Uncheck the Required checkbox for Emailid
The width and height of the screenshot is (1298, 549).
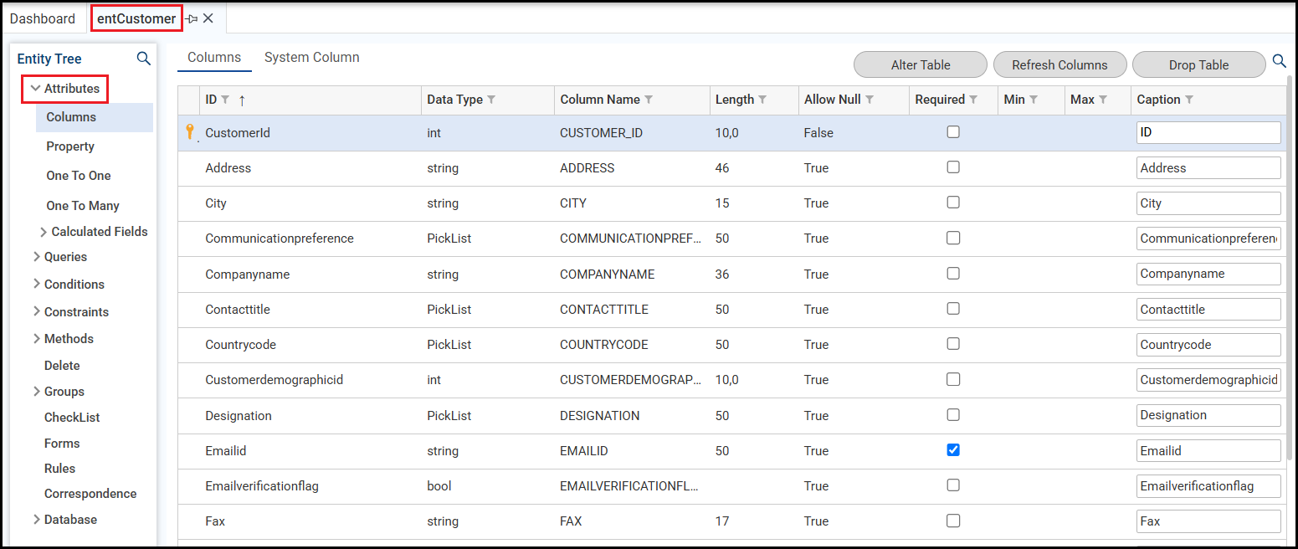click(x=952, y=450)
